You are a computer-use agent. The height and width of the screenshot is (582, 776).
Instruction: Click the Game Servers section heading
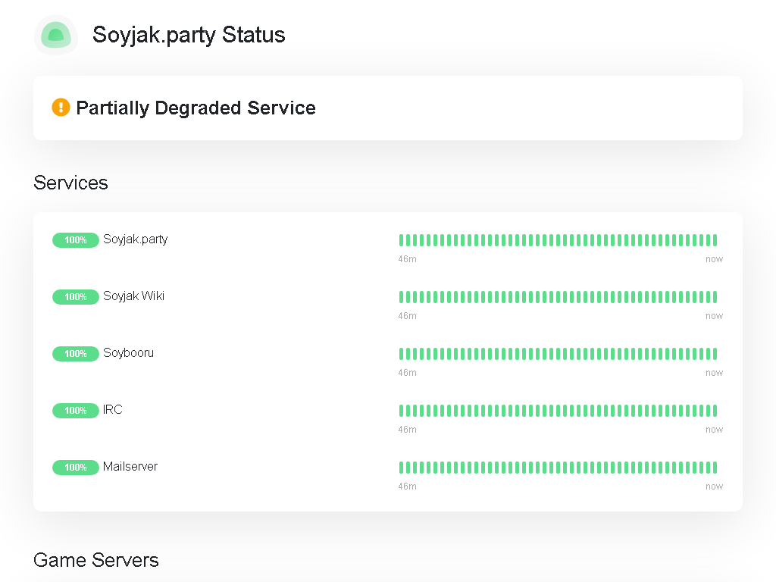[x=96, y=560]
